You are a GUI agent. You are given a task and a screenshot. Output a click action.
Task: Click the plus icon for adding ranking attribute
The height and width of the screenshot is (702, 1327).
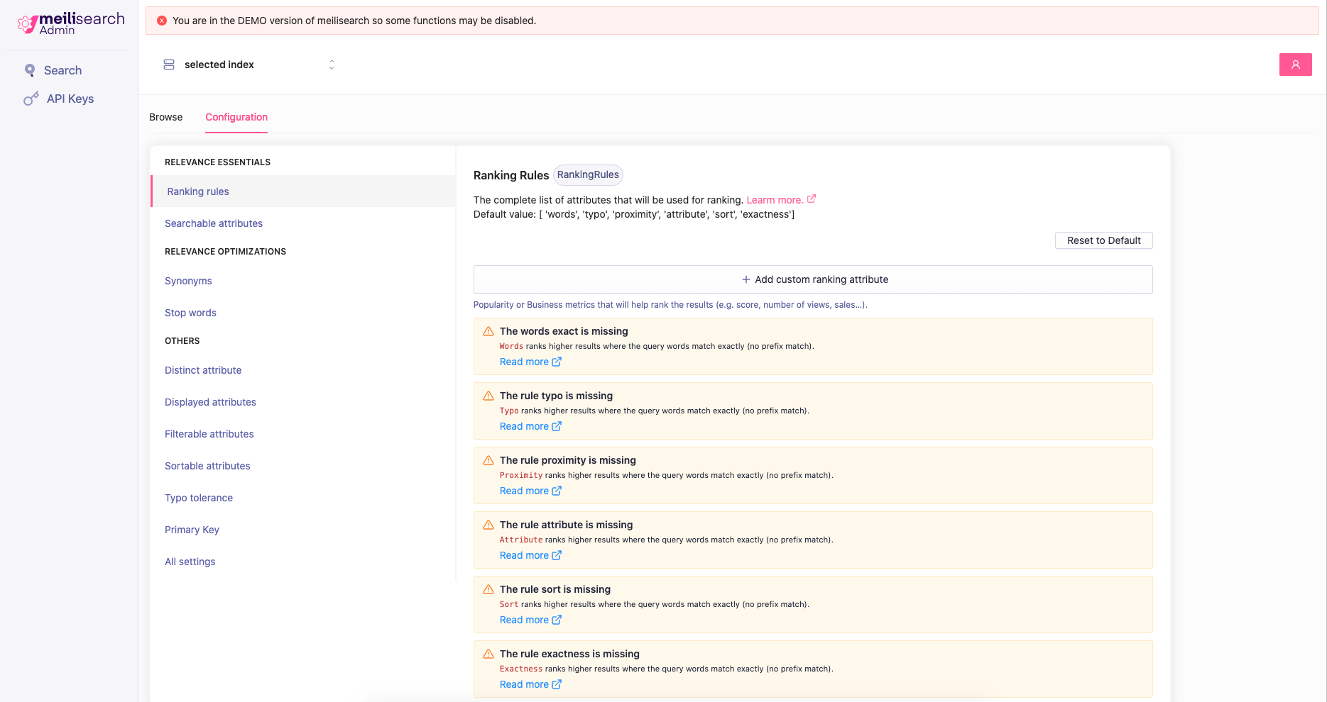pos(745,279)
